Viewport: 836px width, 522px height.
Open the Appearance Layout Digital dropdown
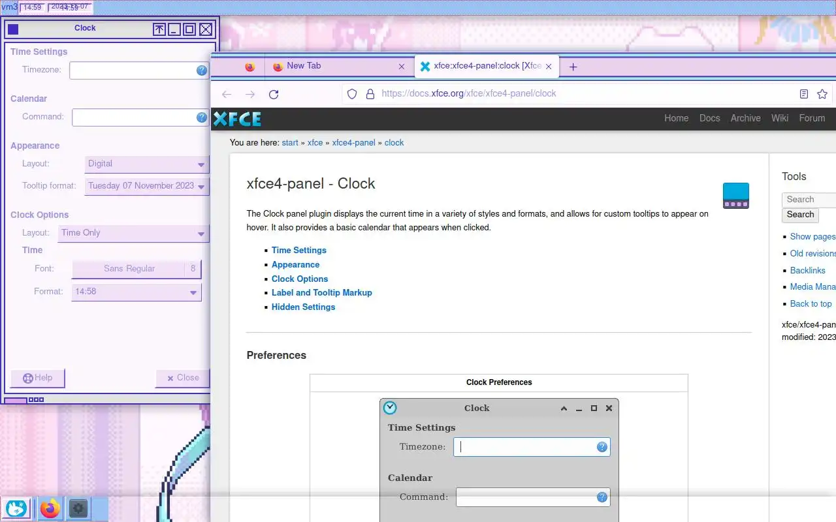tap(147, 164)
